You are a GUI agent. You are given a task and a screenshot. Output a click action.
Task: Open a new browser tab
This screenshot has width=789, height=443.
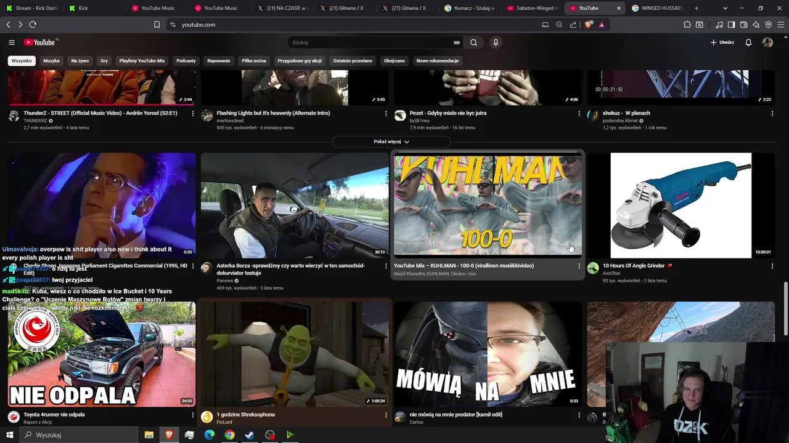click(697, 8)
